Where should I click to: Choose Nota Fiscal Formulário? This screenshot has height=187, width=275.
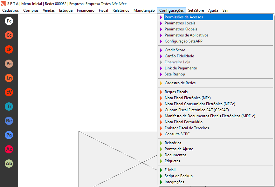tap(216, 122)
